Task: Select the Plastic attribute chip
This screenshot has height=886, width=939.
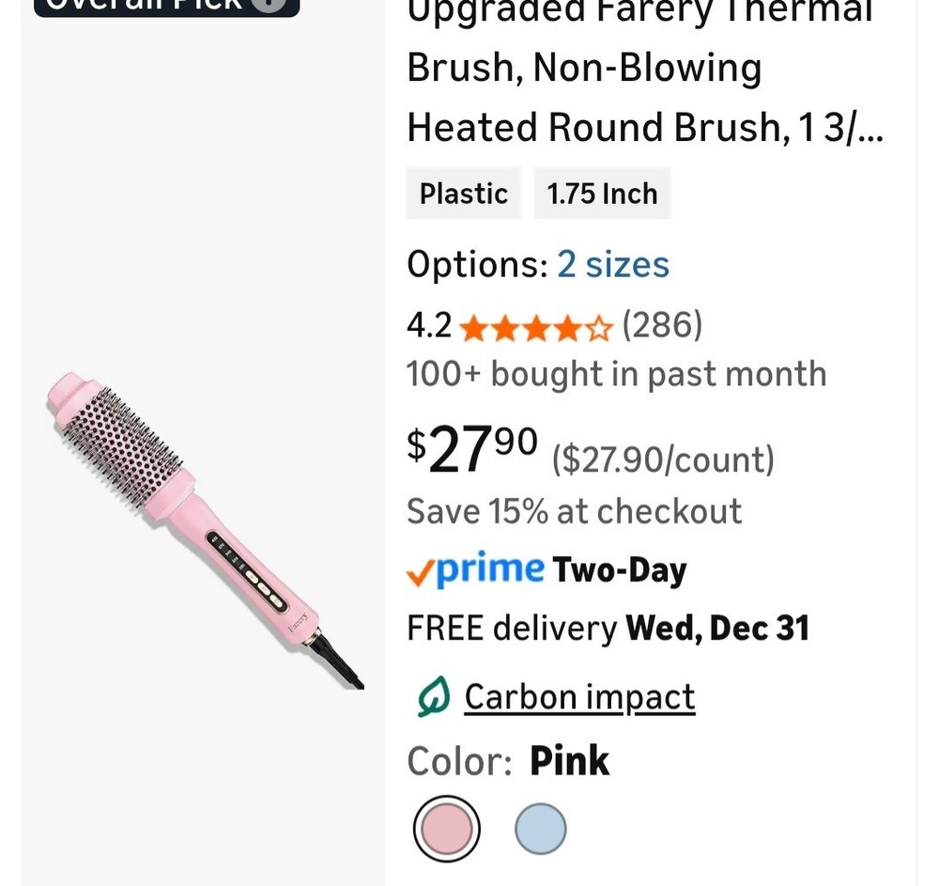Action: click(x=463, y=193)
